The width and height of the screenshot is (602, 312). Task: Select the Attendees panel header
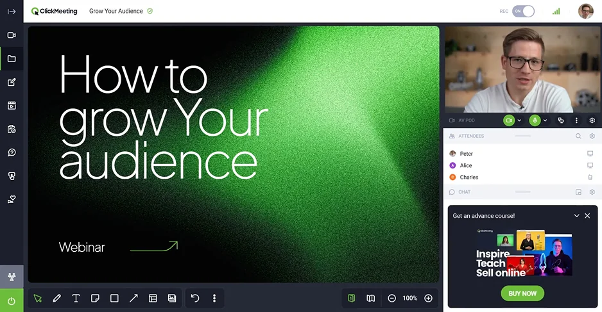[522, 136]
